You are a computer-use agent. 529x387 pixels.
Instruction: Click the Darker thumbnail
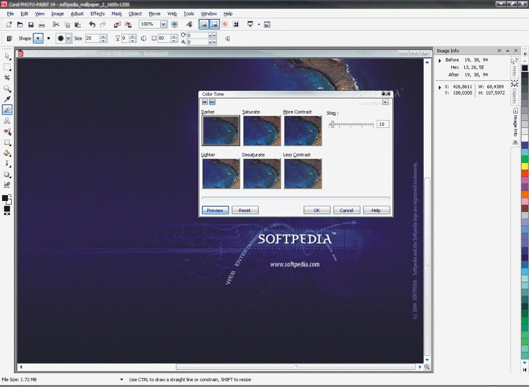[x=221, y=131]
